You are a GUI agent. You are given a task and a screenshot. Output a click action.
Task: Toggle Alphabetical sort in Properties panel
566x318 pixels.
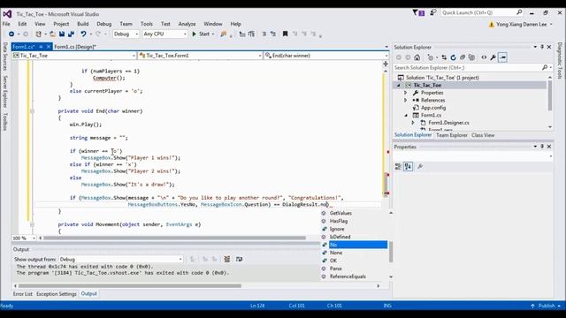click(x=408, y=166)
